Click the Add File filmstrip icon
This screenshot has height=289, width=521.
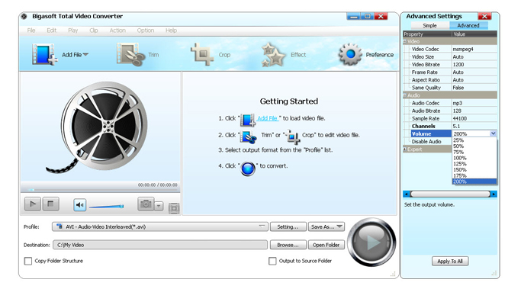44,54
